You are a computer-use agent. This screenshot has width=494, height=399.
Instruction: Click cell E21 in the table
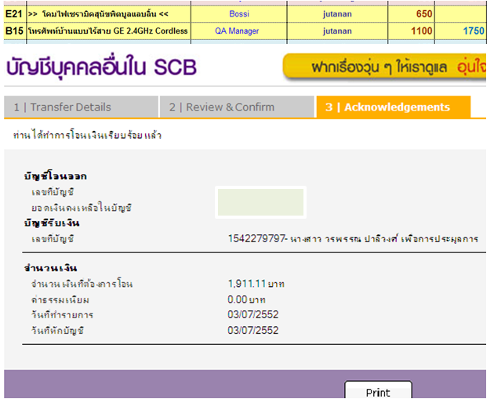click(14, 14)
